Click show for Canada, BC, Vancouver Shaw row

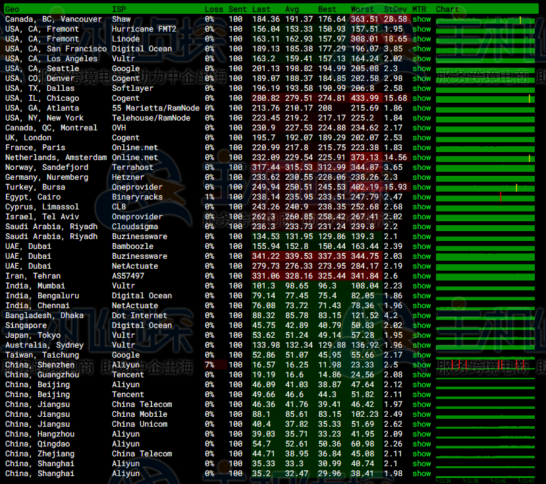pos(422,19)
